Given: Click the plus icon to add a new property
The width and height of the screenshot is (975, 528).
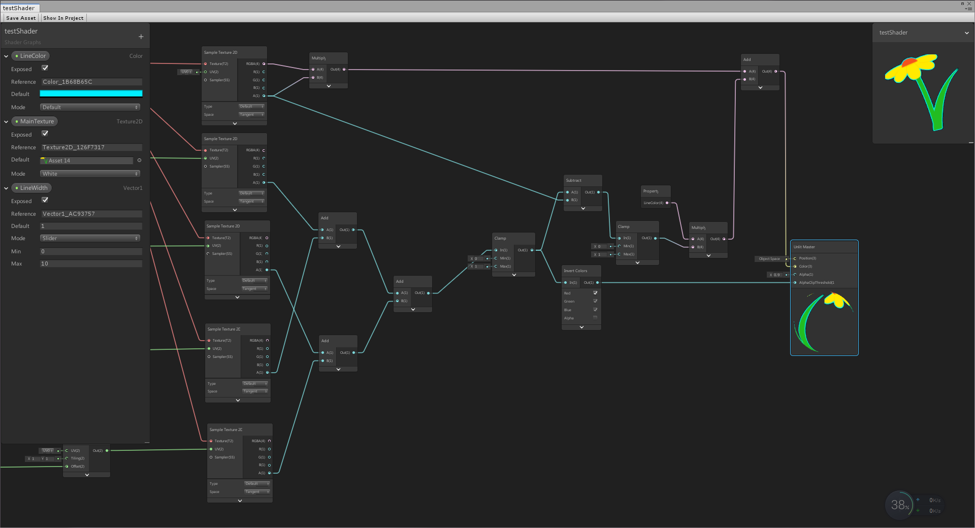Looking at the screenshot, I should (x=141, y=36).
